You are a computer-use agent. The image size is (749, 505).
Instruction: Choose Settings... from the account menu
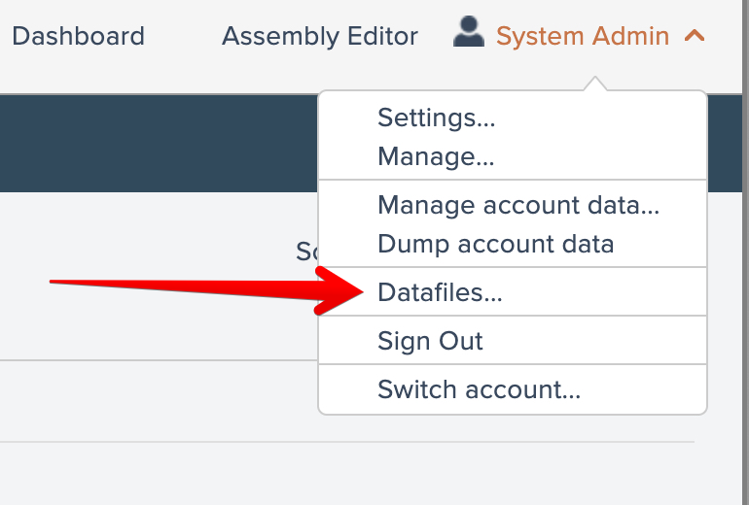(x=437, y=118)
